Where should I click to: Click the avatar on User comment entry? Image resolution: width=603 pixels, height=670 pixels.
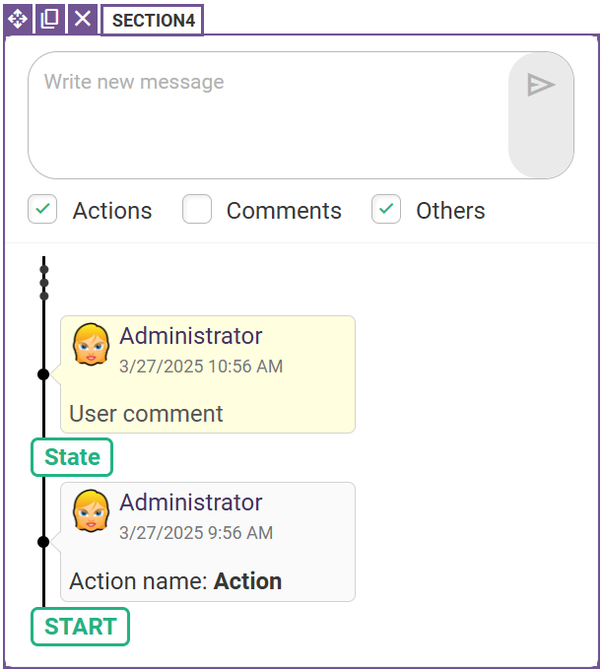click(91, 345)
